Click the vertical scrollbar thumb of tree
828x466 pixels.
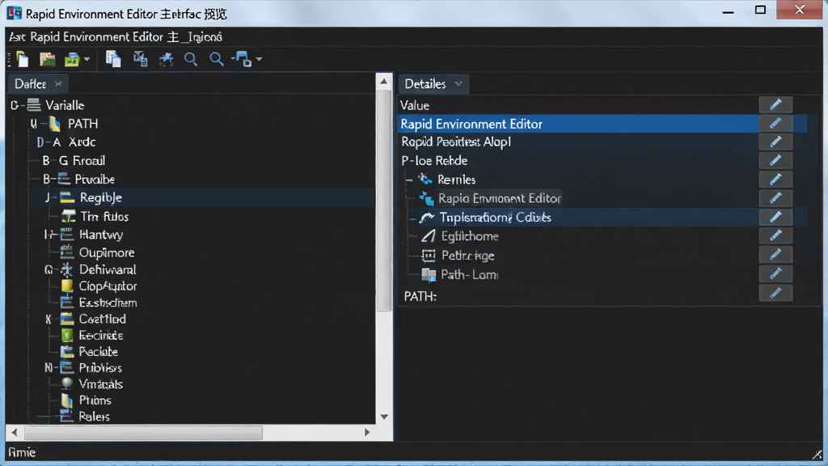tap(384, 201)
